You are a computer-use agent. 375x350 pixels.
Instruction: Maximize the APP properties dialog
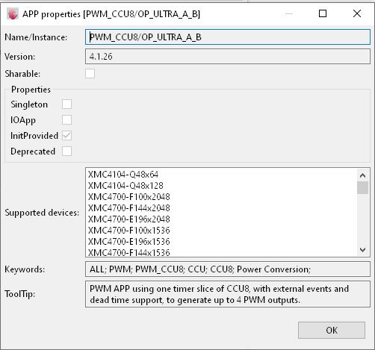323,13
